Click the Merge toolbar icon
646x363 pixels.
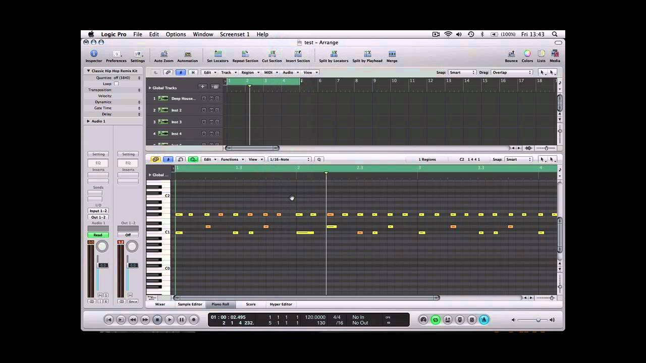392,54
